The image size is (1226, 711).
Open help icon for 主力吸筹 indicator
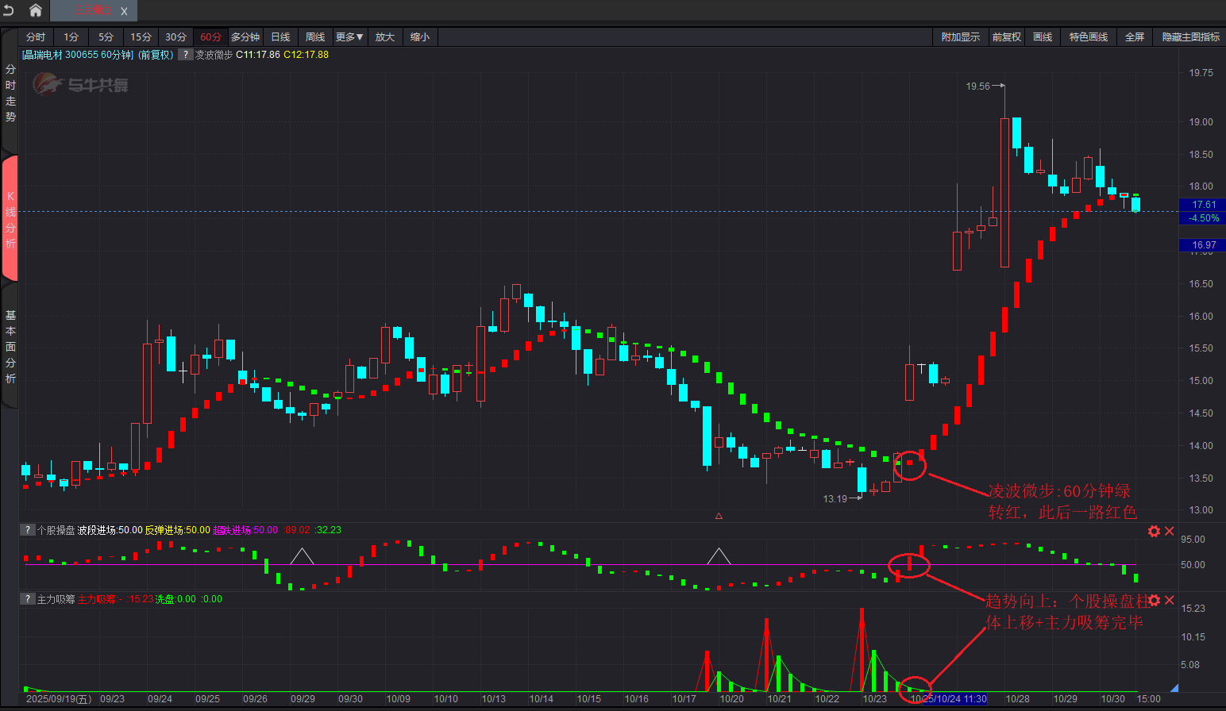(x=27, y=599)
